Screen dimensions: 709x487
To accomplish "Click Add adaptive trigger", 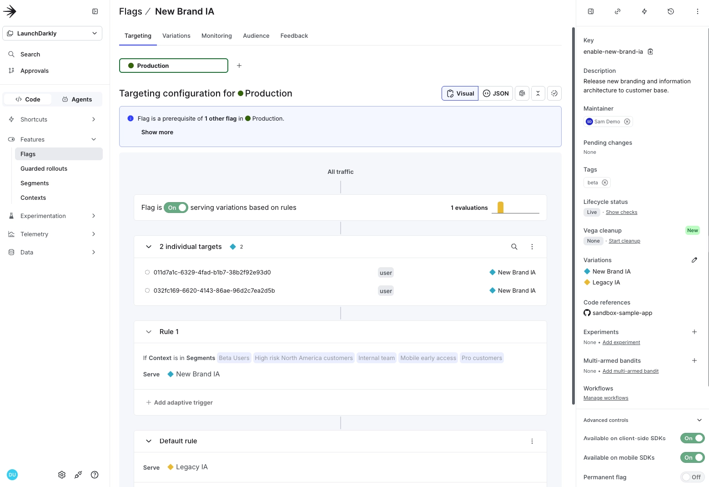I will tap(179, 402).
